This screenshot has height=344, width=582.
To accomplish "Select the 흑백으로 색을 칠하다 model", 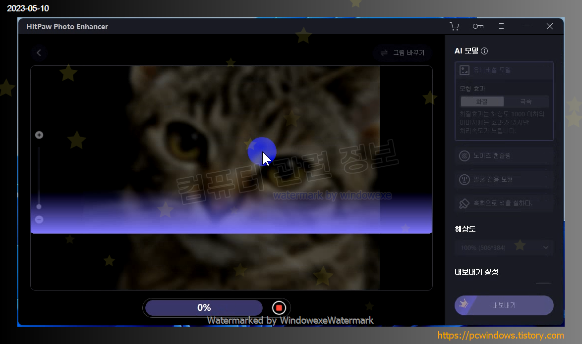I will click(x=504, y=203).
